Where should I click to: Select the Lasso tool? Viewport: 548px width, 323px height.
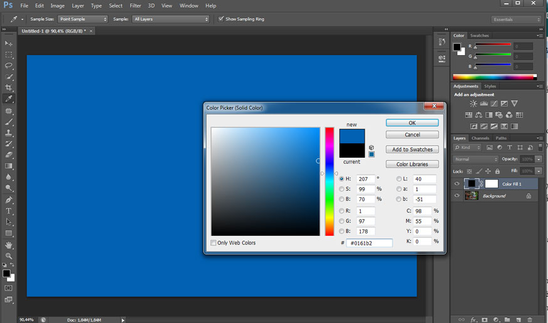click(9, 66)
